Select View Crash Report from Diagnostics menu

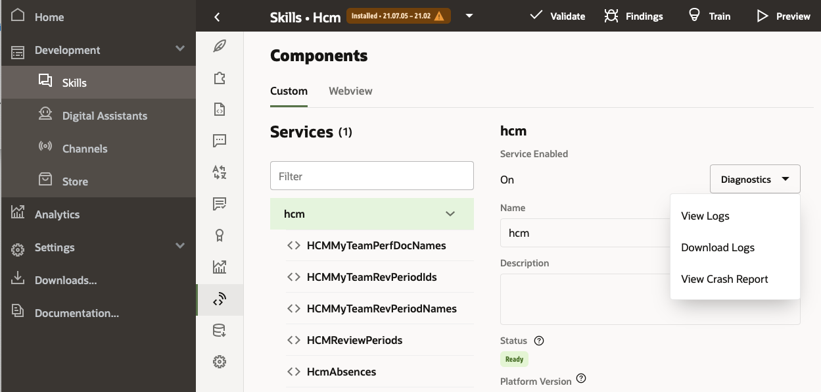(724, 279)
